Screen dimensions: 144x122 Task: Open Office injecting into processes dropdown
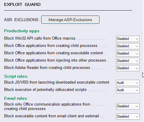point(128,61)
